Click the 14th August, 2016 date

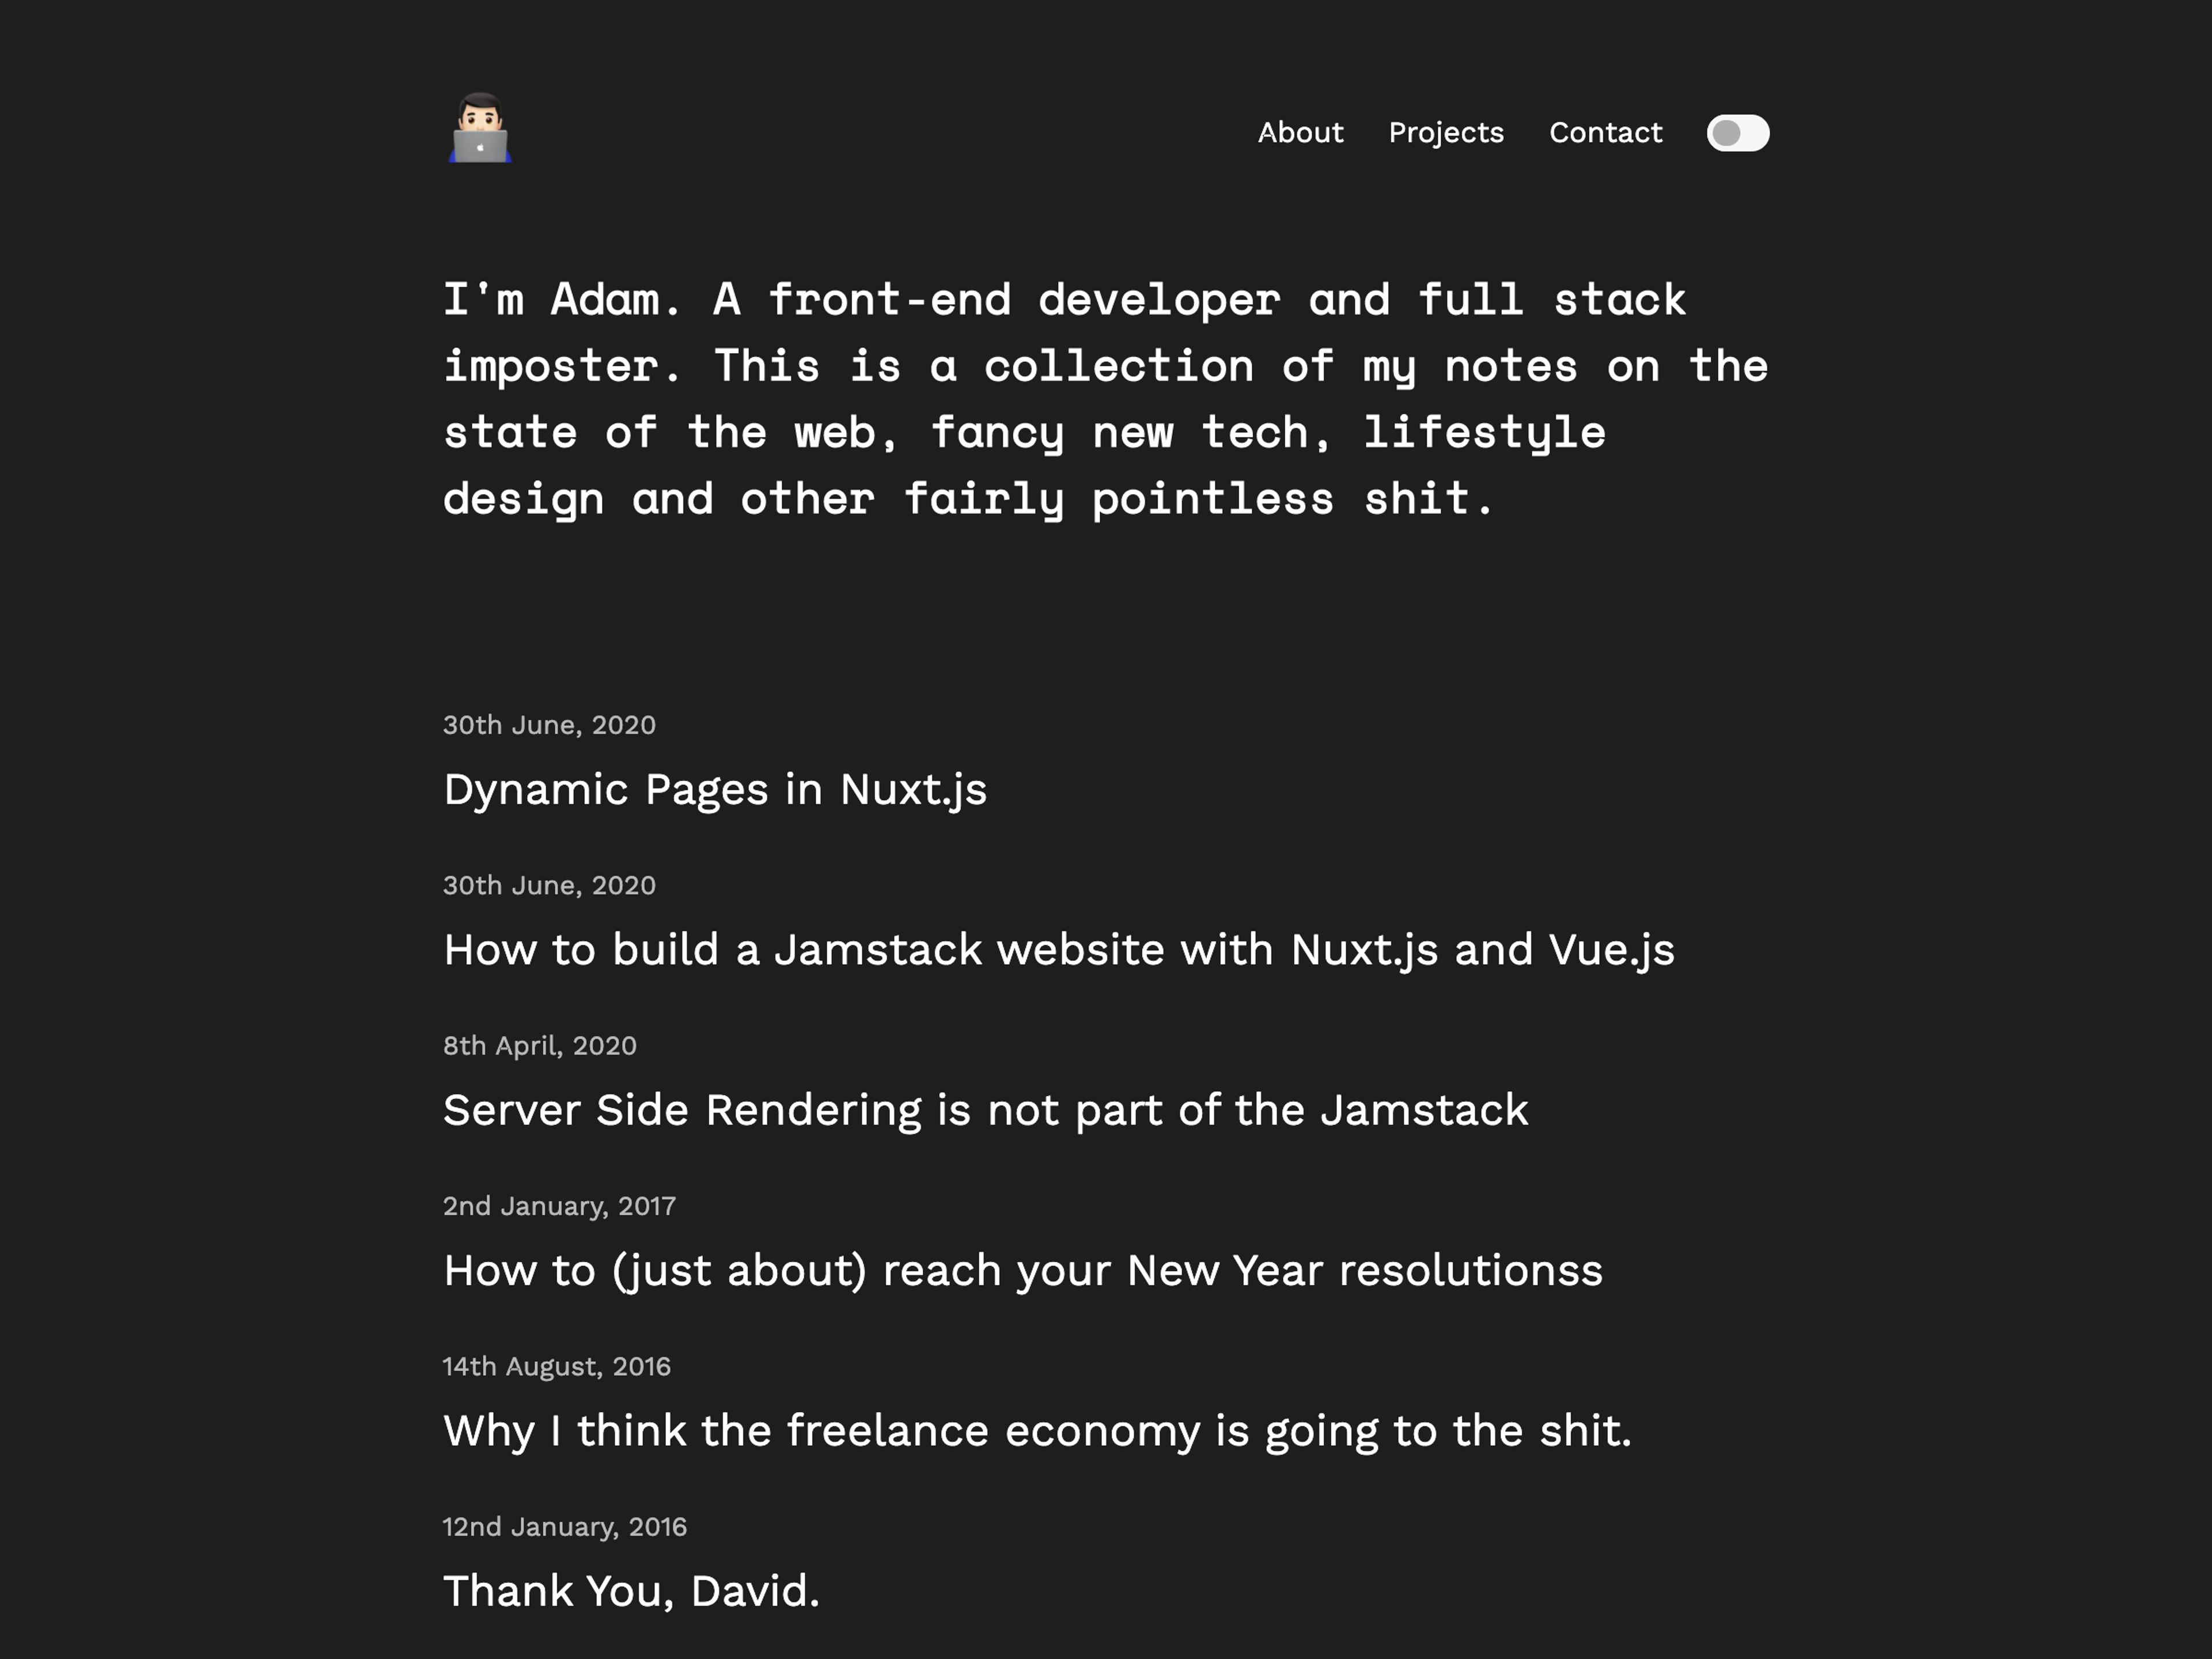(x=557, y=1366)
